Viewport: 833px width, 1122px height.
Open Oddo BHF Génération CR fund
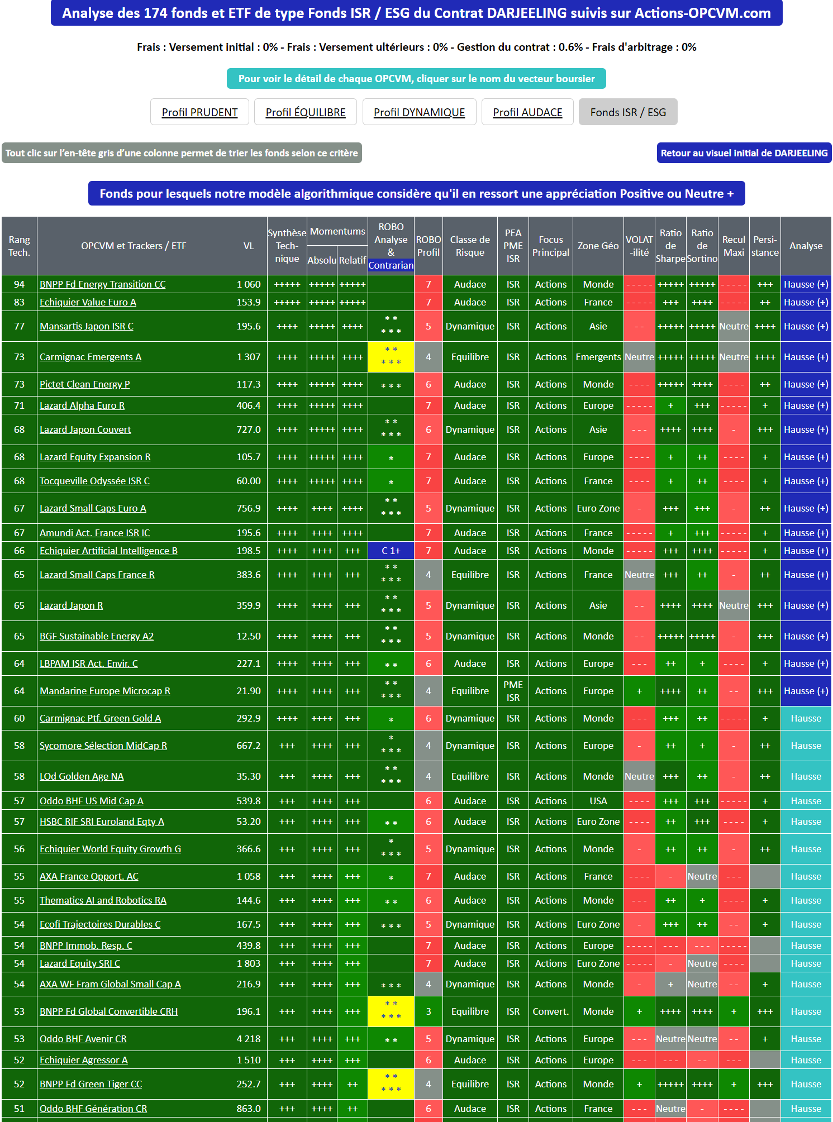tap(93, 1109)
